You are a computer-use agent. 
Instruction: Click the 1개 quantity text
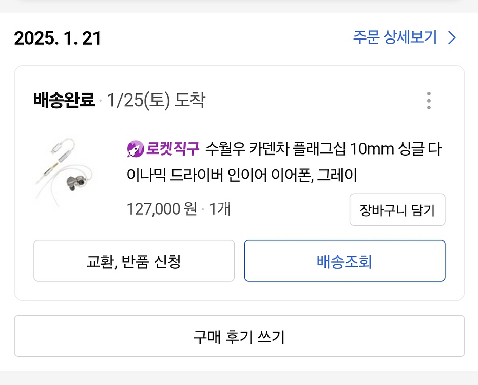tap(220, 209)
